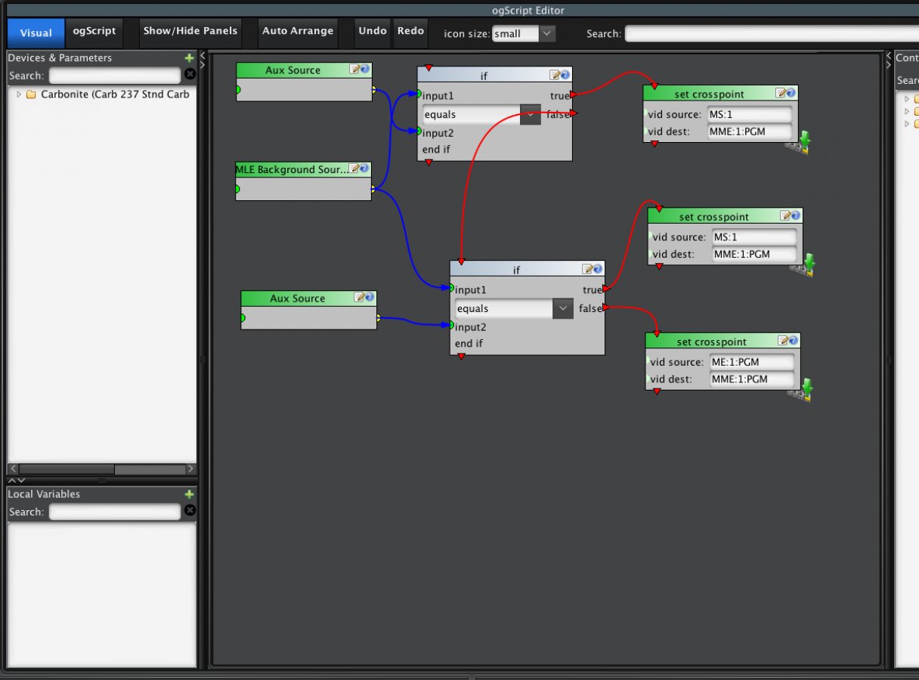Image resolution: width=919 pixels, height=680 pixels.
Task: Click the edit pencil on the upper if block
Action: [555, 74]
